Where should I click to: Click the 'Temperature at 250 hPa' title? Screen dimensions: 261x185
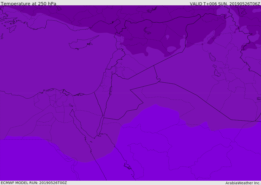29,4
